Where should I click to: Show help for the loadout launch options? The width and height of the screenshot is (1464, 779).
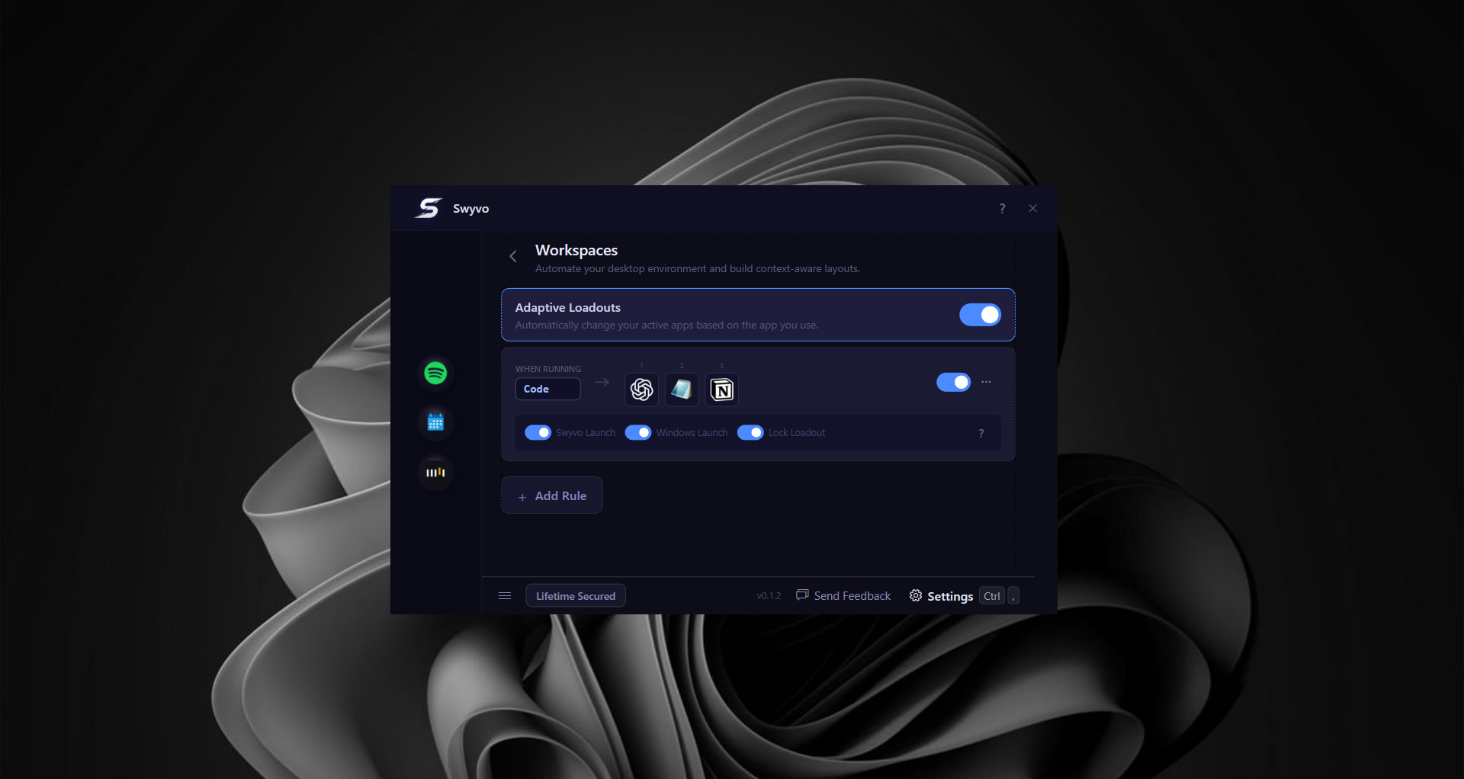981,433
